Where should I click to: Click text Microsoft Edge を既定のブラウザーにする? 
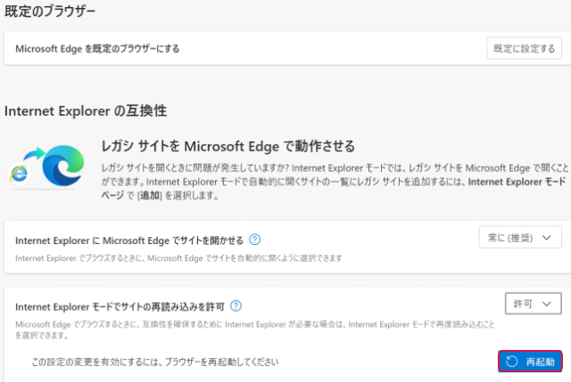(x=97, y=49)
